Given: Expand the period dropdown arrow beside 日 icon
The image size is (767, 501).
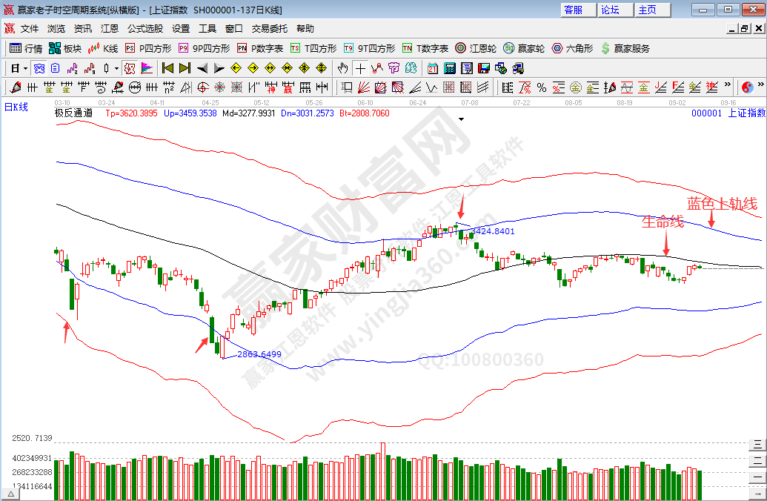Looking at the screenshot, I should (25, 68).
